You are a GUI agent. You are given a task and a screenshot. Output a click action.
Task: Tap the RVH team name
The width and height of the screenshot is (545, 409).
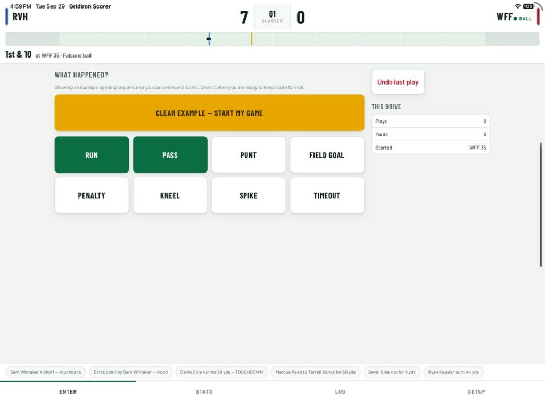coord(20,17)
